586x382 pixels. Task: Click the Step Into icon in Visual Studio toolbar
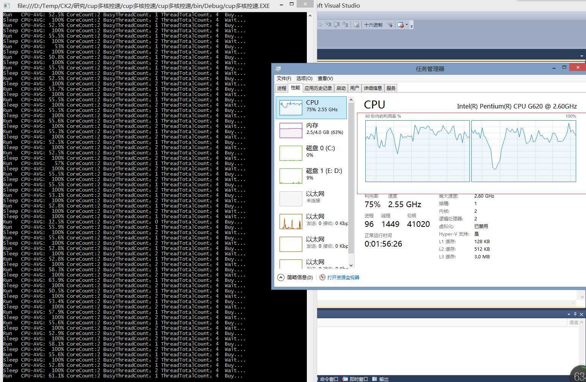click(x=328, y=25)
